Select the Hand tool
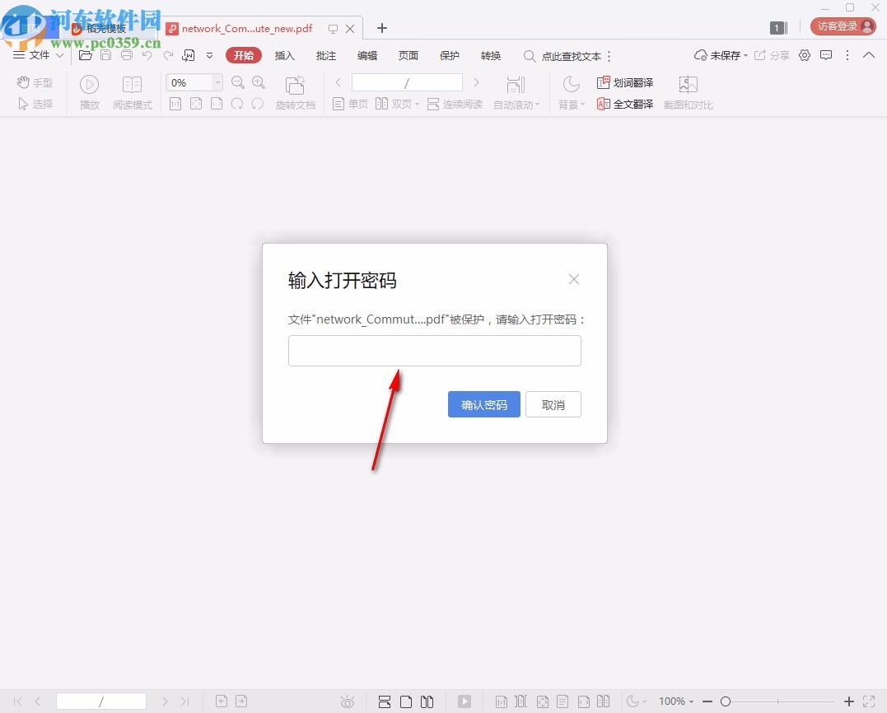The image size is (887, 713). click(x=34, y=82)
